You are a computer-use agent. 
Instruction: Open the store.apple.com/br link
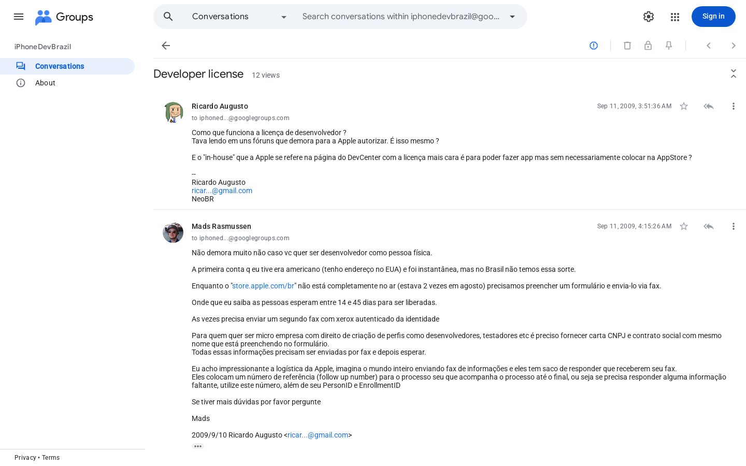click(x=263, y=286)
